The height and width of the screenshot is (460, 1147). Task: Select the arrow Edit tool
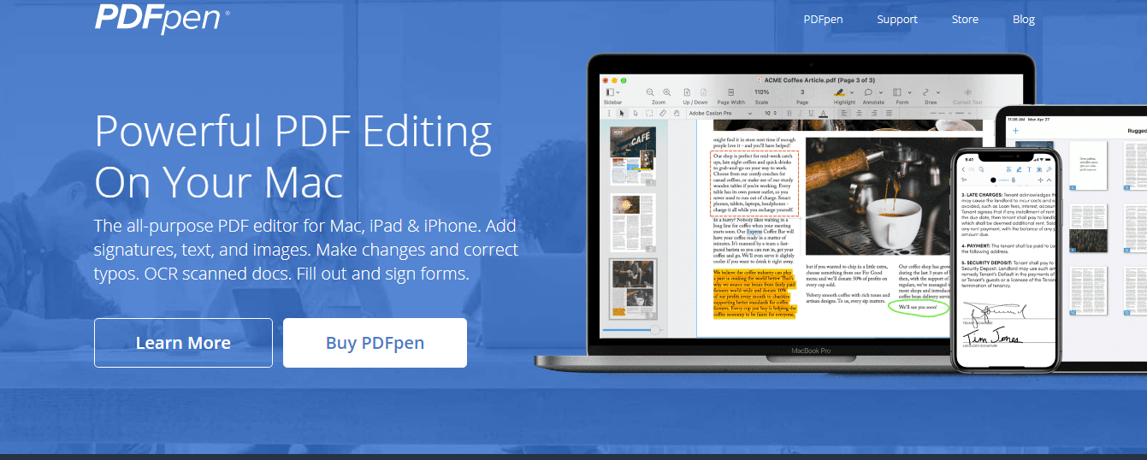coord(622,113)
